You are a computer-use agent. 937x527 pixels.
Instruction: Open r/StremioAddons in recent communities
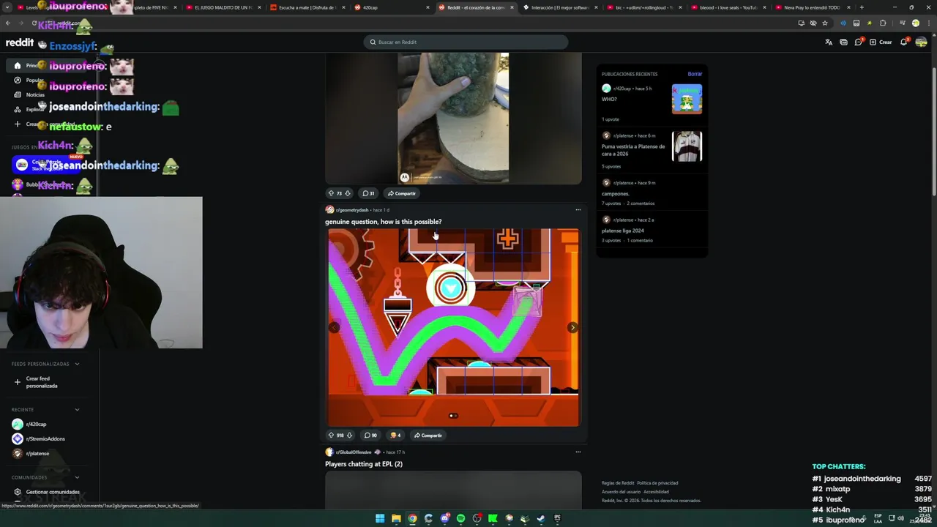pos(39,438)
